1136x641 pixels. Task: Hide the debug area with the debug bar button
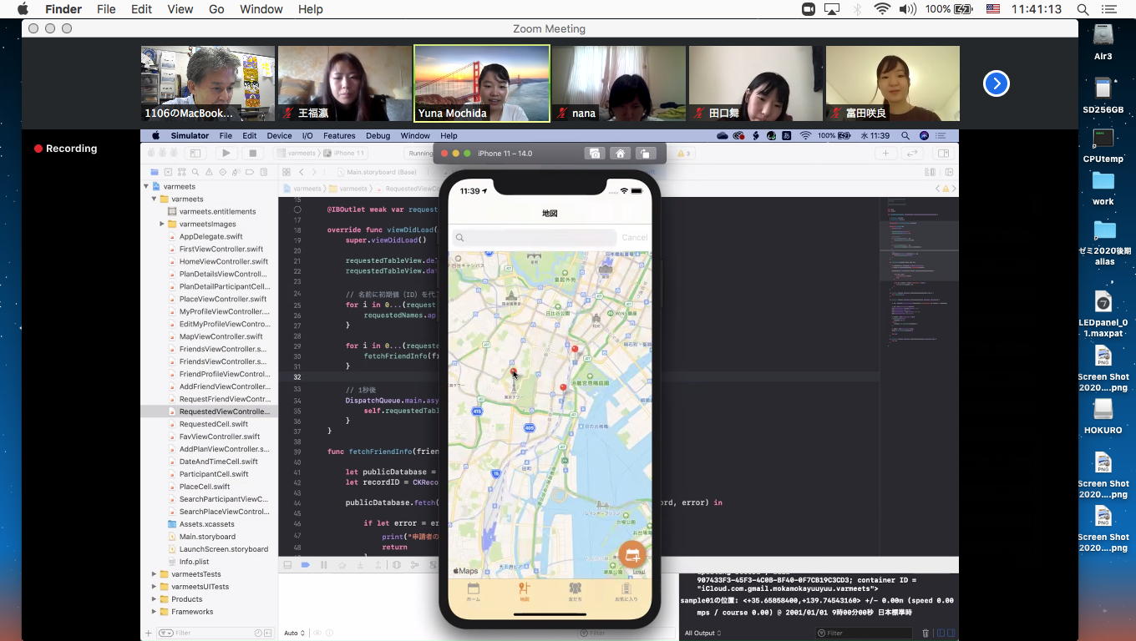coord(287,565)
